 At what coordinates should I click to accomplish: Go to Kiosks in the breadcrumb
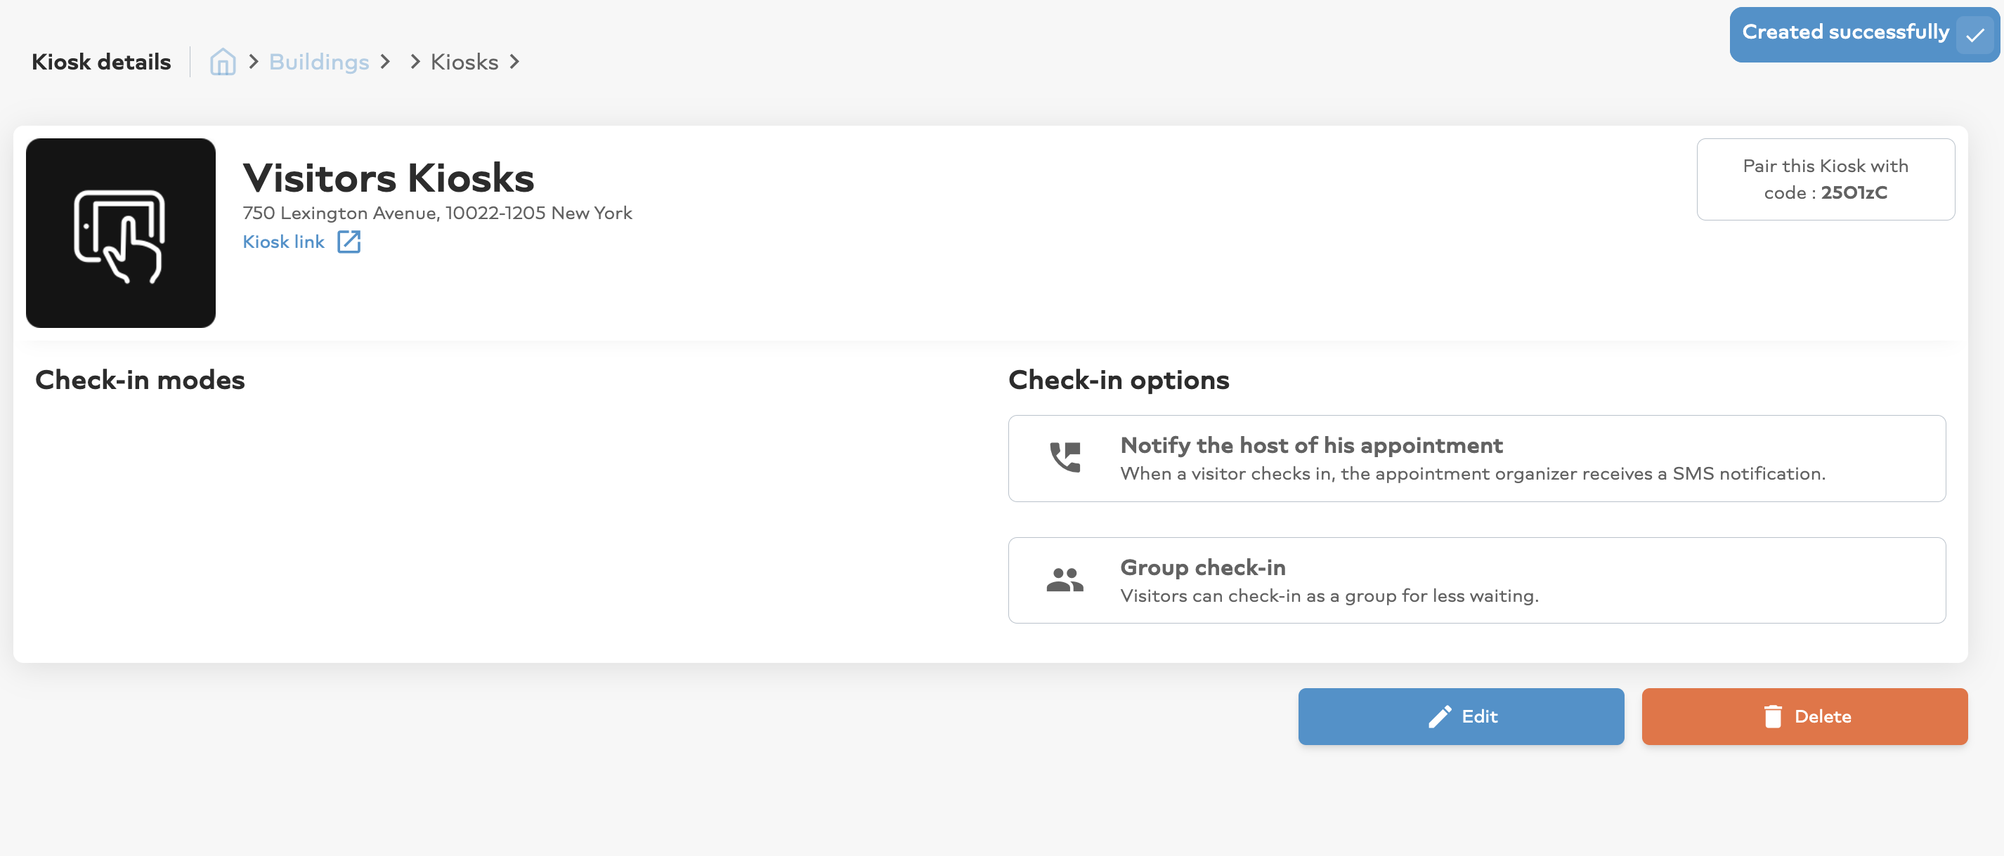[x=464, y=61]
